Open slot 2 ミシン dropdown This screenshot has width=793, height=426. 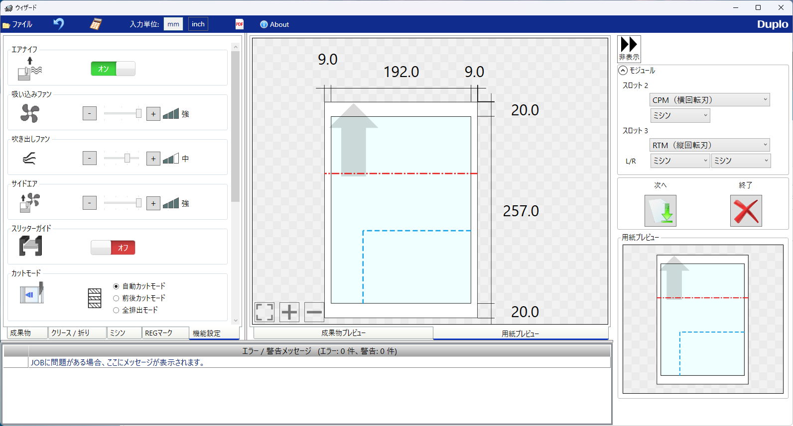click(680, 115)
